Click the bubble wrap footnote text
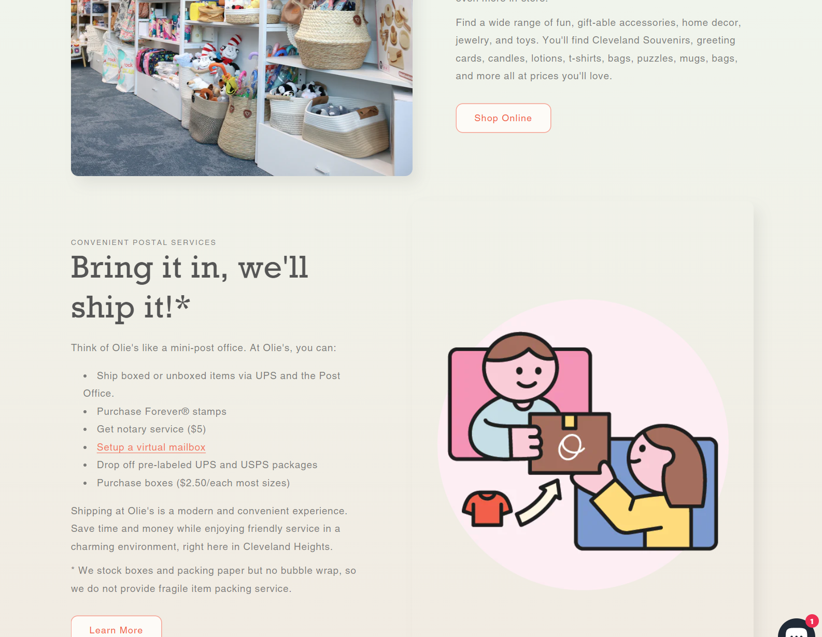 pyautogui.click(x=214, y=580)
